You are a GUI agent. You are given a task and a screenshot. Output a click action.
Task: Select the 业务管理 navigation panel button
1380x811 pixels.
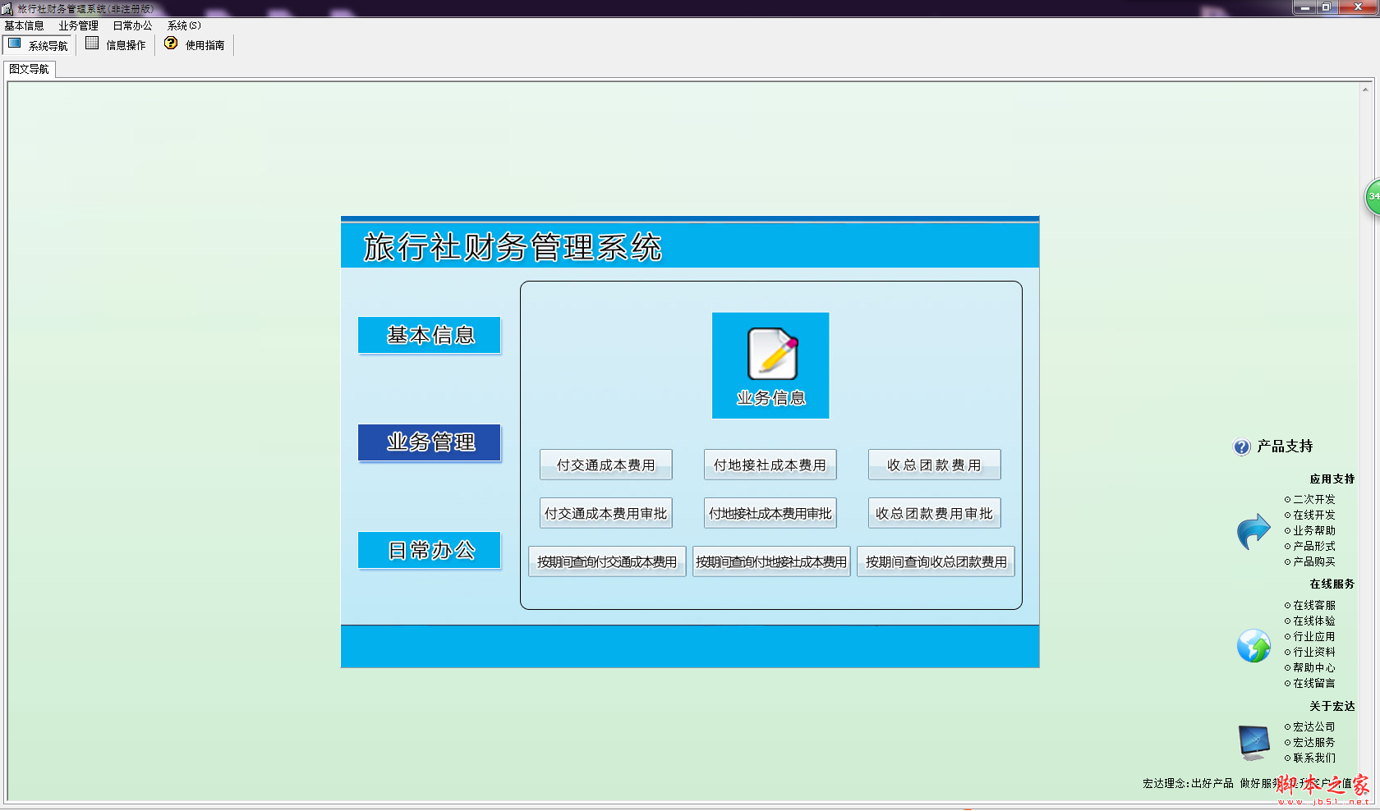[x=430, y=442]
